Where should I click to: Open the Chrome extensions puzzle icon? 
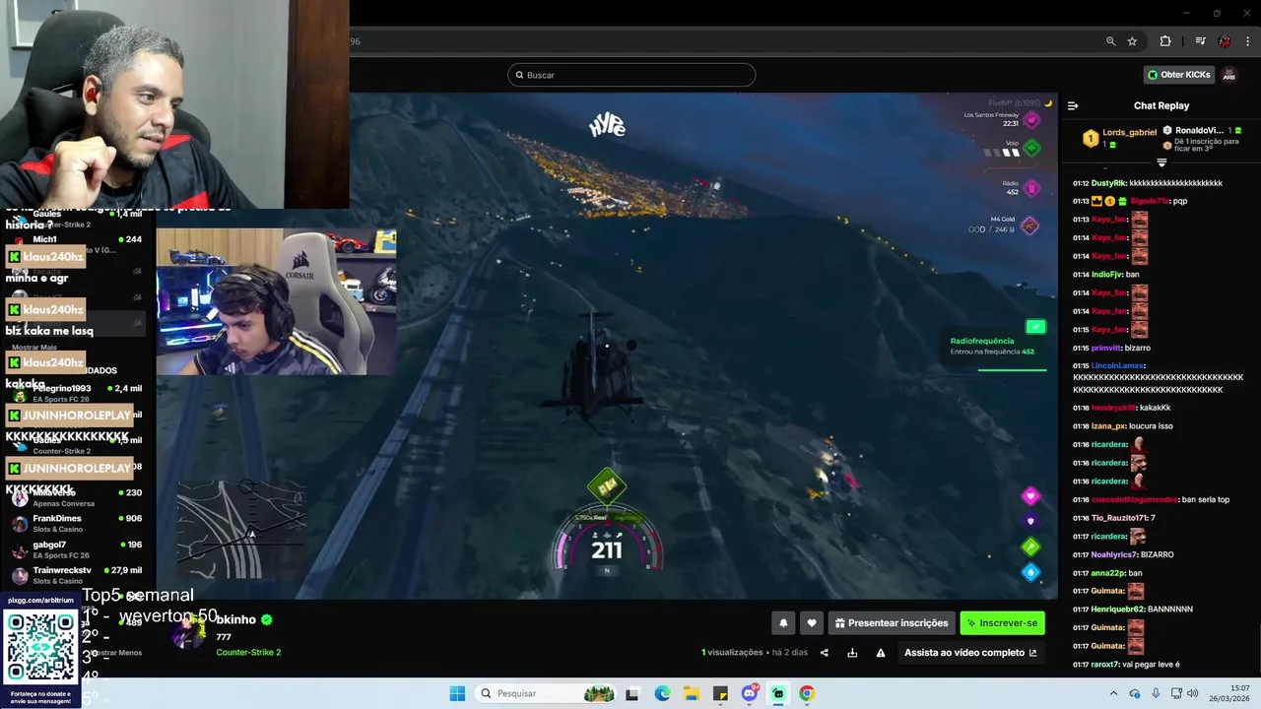[x=1165, y=41]
